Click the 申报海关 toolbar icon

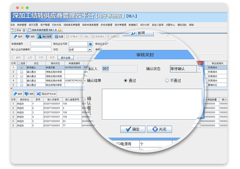(x=93, y=37)
